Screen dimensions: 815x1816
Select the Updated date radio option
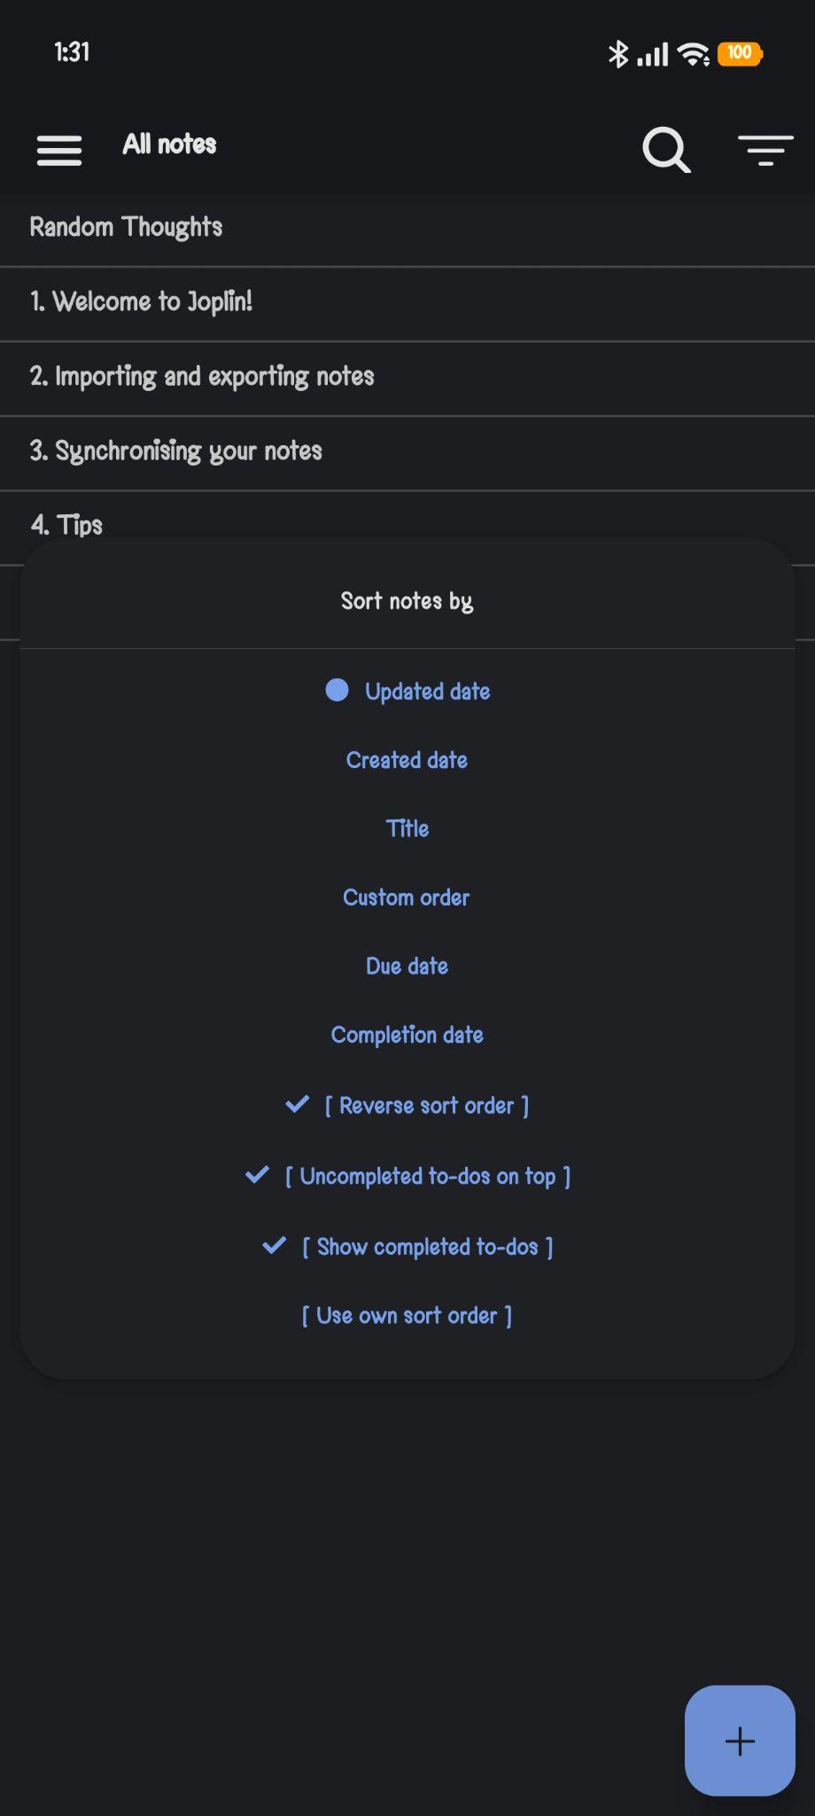tap(407, 691)
